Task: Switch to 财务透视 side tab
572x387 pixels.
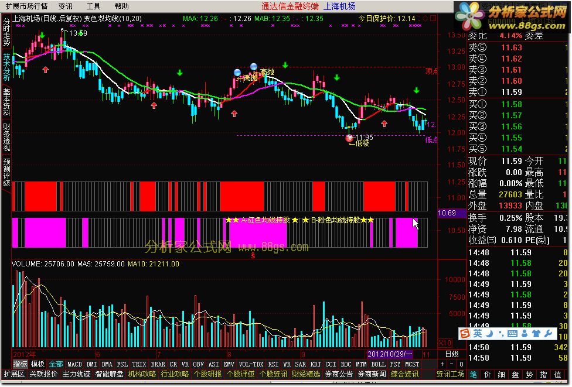Action: (6, 137)
